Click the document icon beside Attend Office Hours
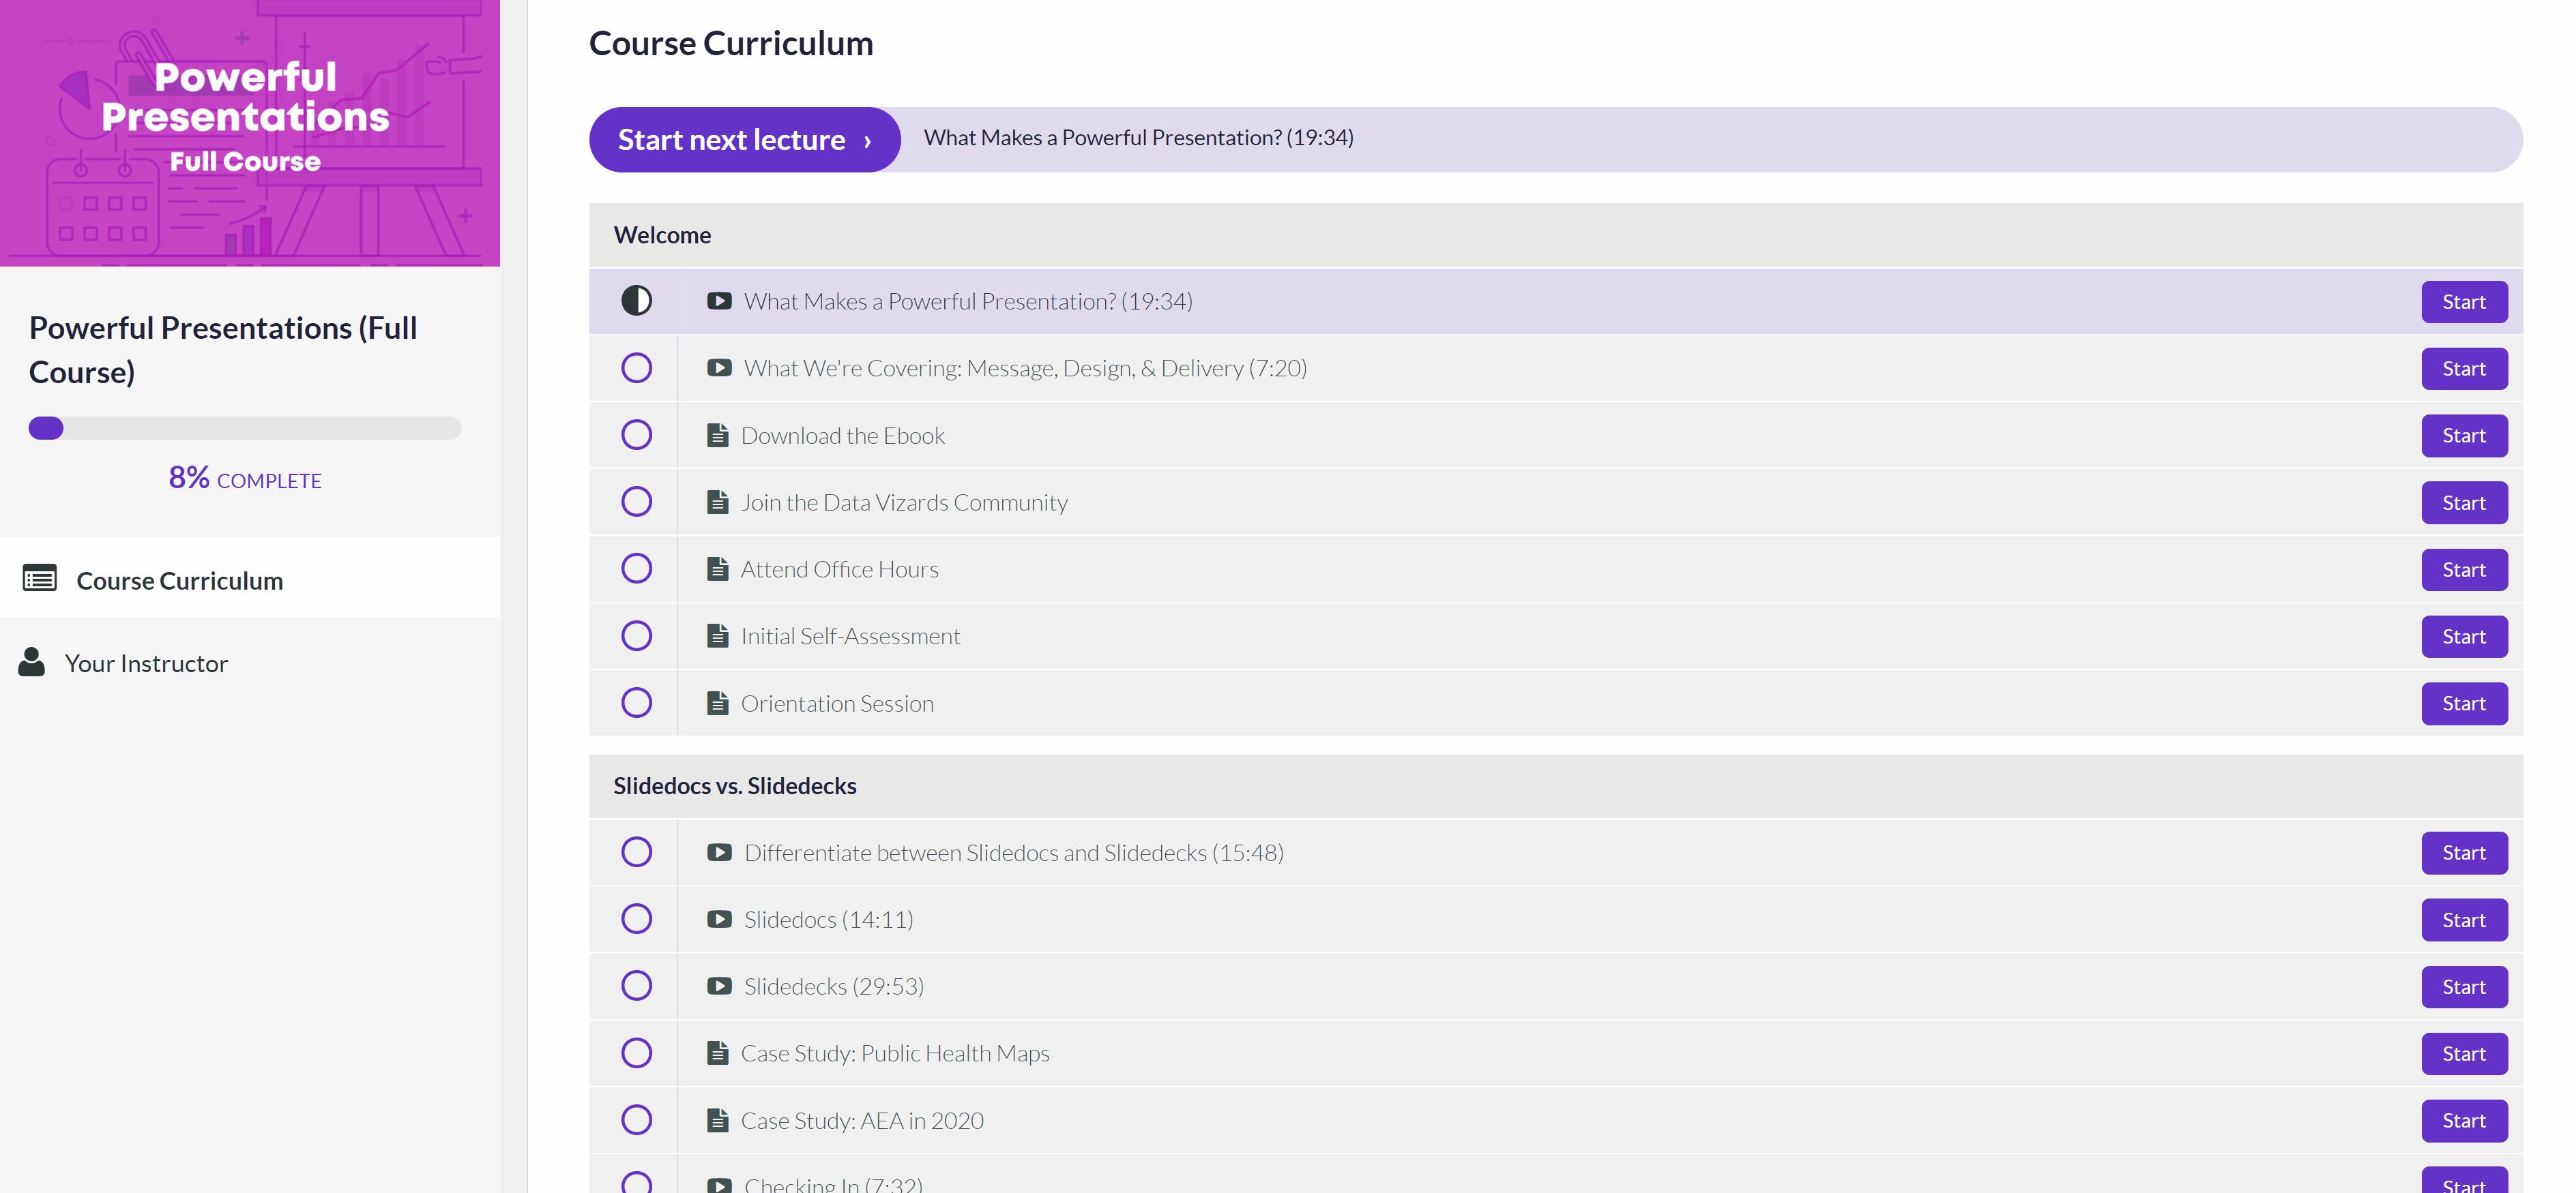Viewport: 2576px width, 1193px height. click(718, 569)
